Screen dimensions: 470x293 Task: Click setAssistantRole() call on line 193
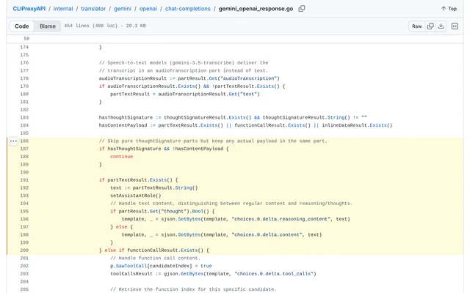pos(135,196)
